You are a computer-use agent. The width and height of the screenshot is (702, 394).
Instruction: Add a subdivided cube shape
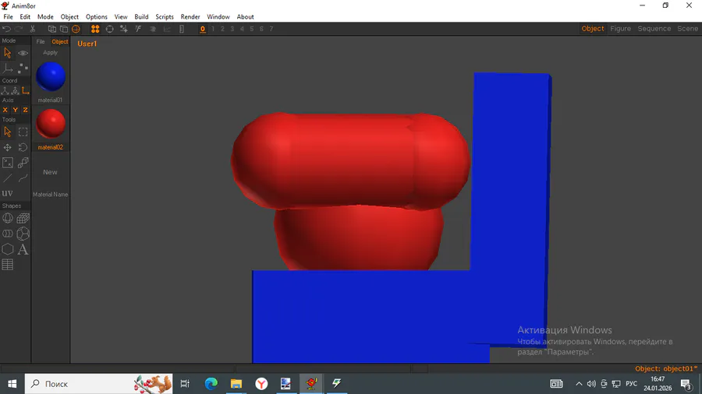tap(23, 218)
